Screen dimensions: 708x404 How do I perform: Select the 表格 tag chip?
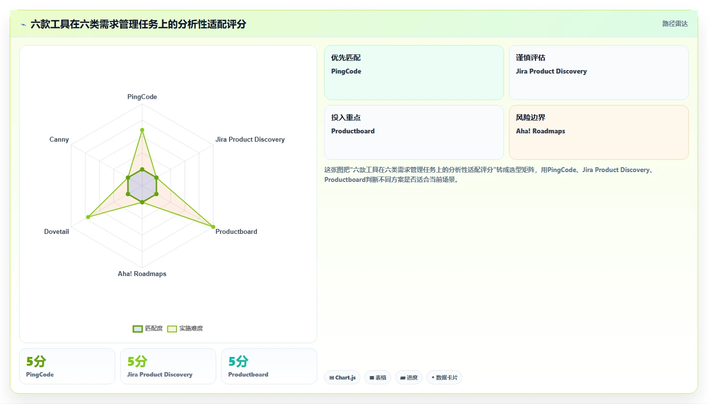[378, 378]
